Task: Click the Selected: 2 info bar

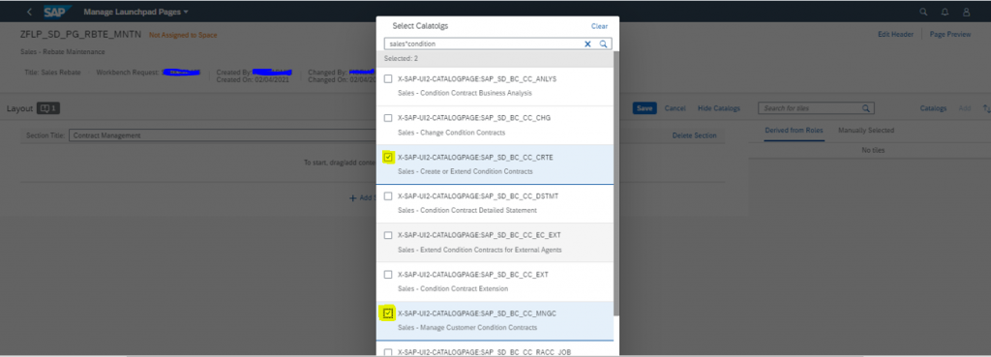Action: (x=495, y=58)
